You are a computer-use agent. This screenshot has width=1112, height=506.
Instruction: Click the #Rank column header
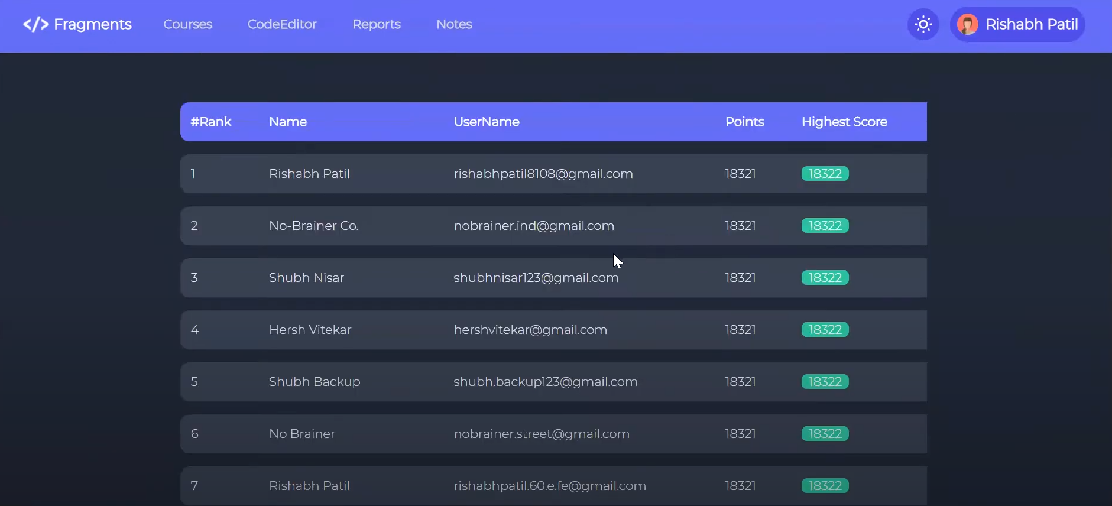coord(211,122)
